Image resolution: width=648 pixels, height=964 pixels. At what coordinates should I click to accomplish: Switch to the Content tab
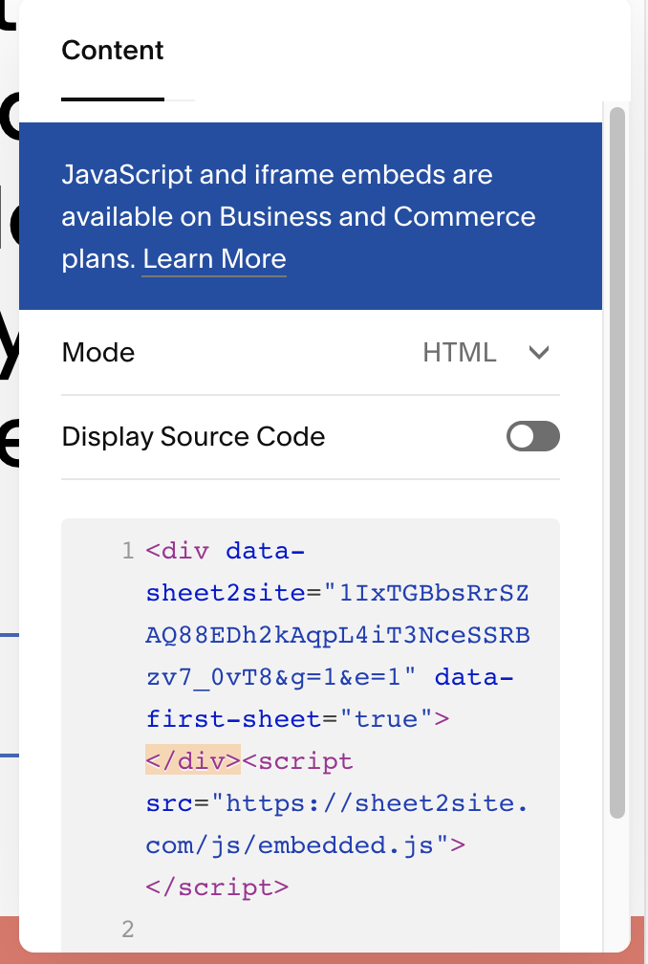tap(113, 51)
